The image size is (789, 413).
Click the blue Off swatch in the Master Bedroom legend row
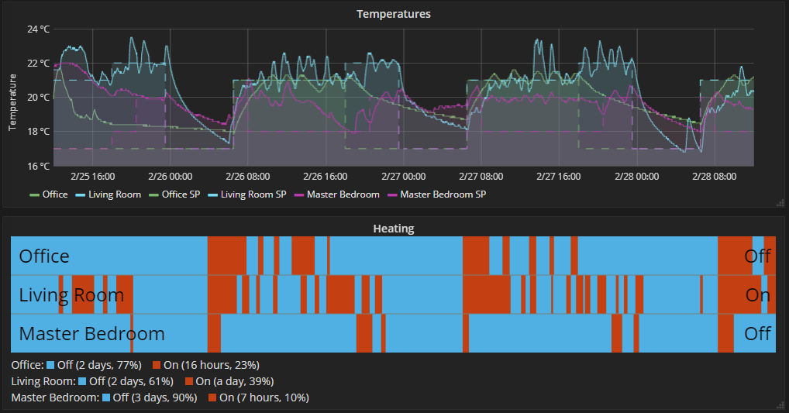[x=106, y=398]
